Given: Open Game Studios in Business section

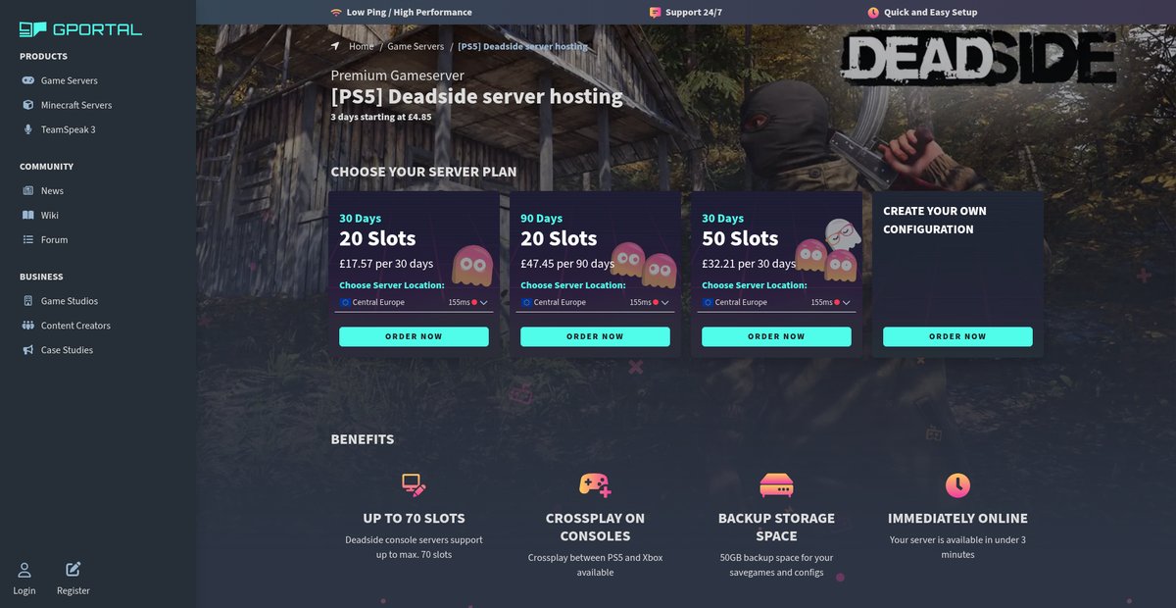Looking at the screenshot, I should [x=70, y=301].
